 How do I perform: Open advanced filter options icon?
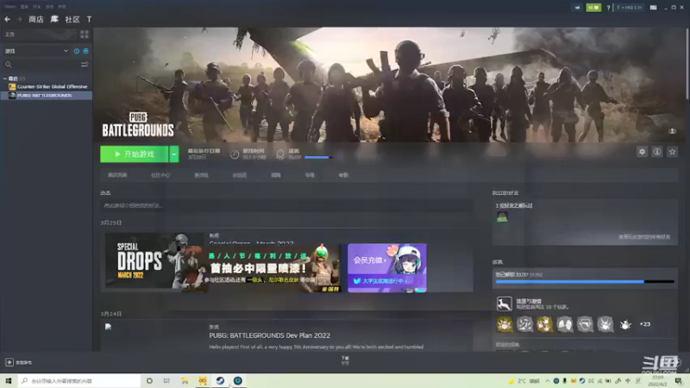85,65
